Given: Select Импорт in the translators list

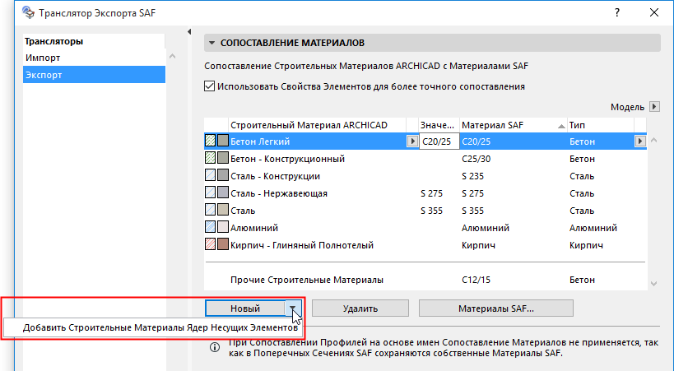Looking at the screenshot, I should 94,58.
